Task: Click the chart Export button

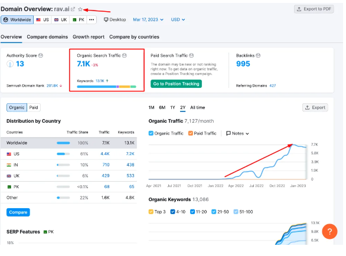Action: [315, 107]
